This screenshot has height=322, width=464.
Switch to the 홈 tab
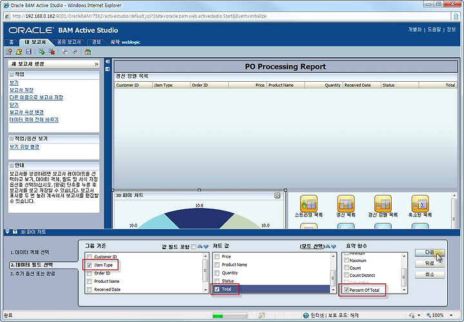12,43
